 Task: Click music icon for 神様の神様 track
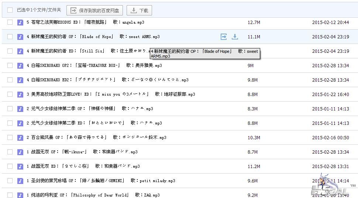click(20, 109)
